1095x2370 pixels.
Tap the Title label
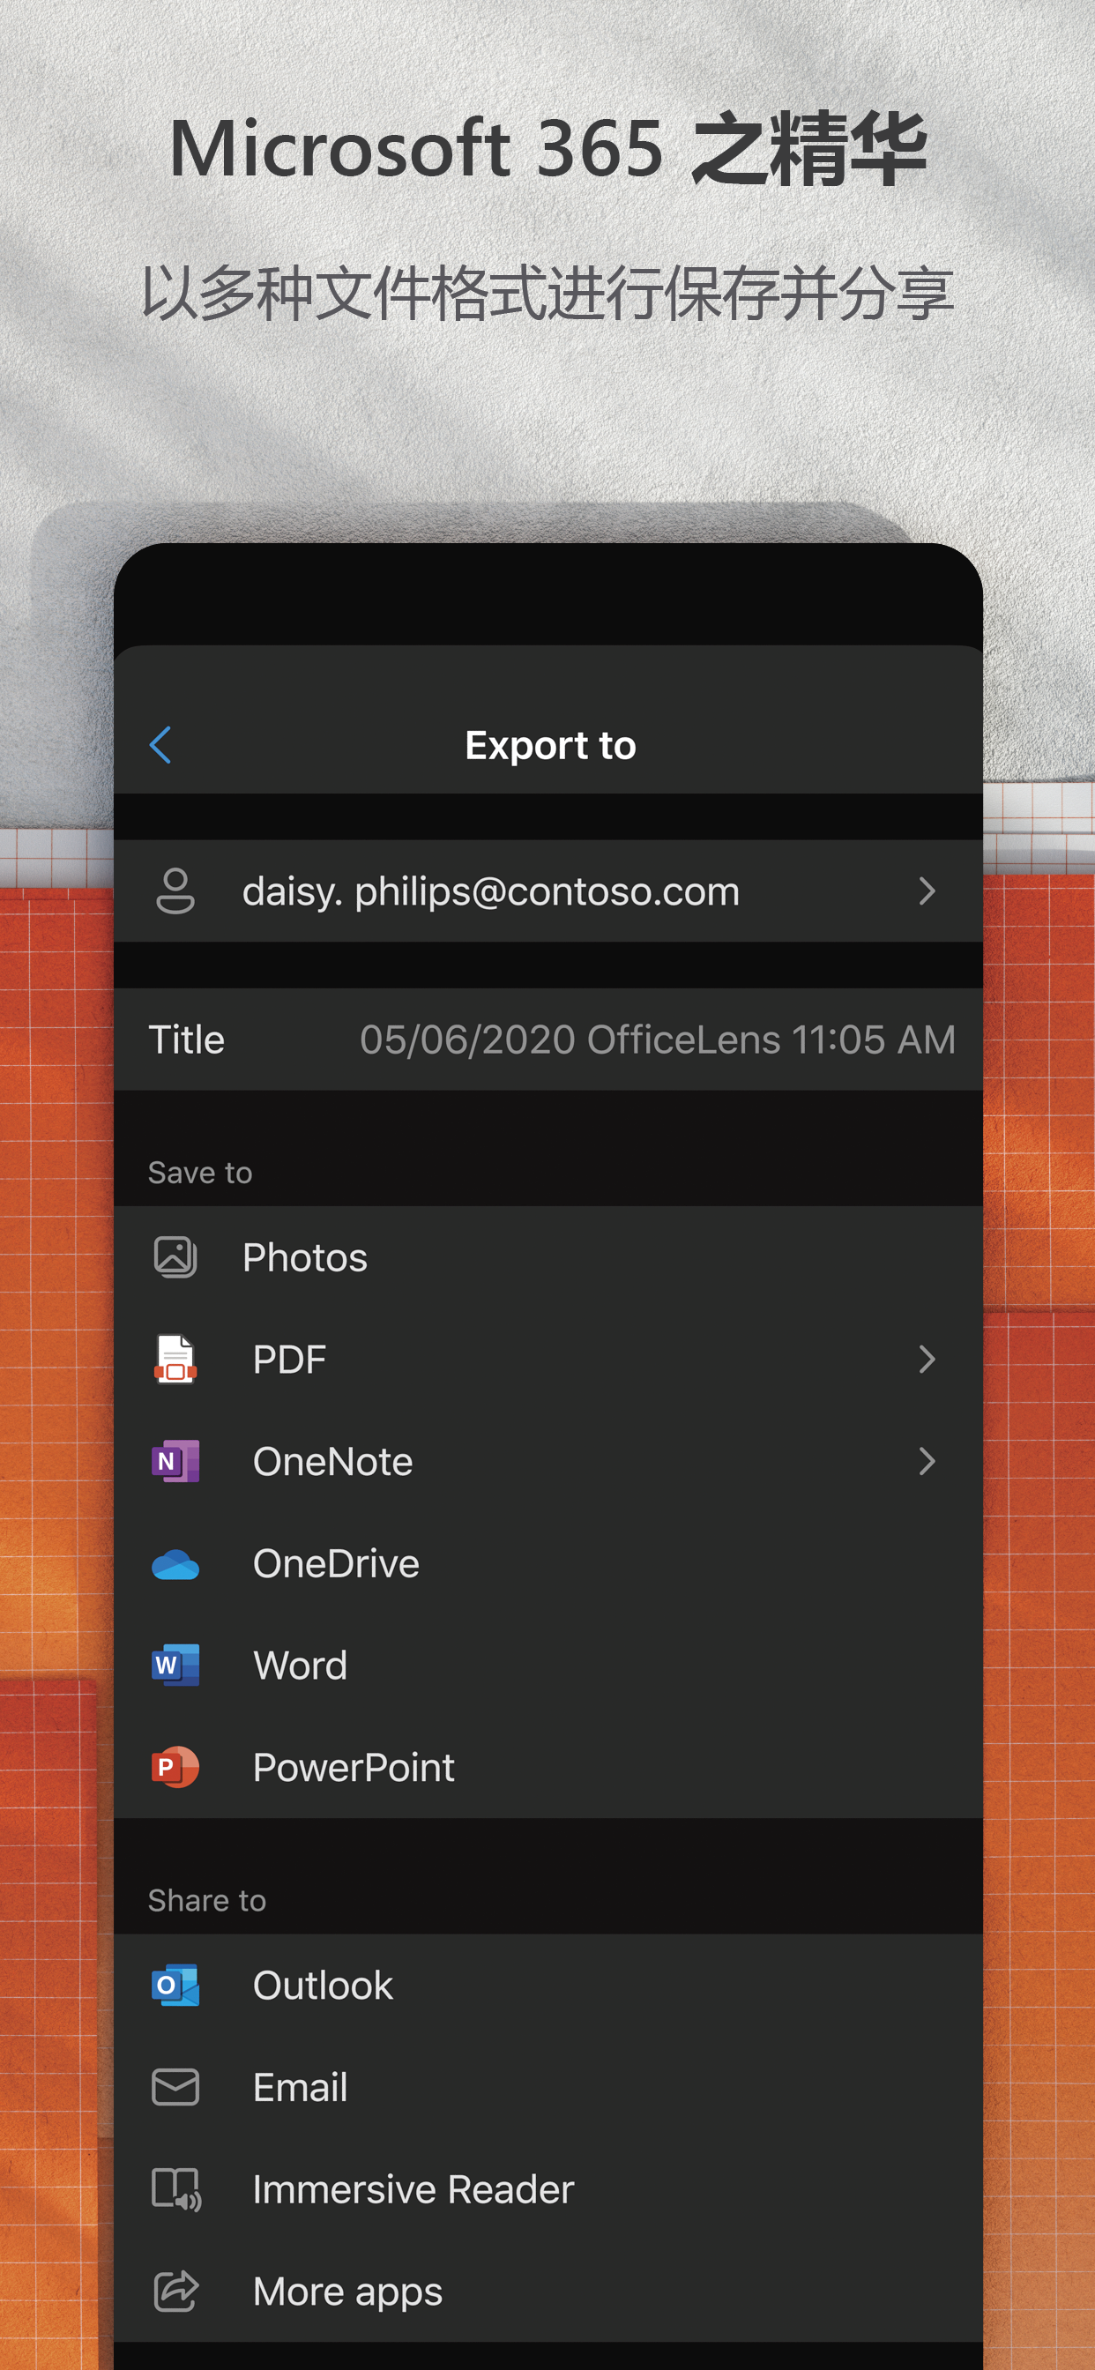pyautogui.click(x=187, y=1040)
